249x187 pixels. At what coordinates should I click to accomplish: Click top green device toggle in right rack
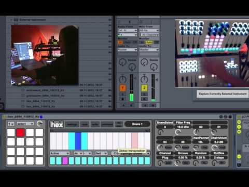[x=239, y=122]
